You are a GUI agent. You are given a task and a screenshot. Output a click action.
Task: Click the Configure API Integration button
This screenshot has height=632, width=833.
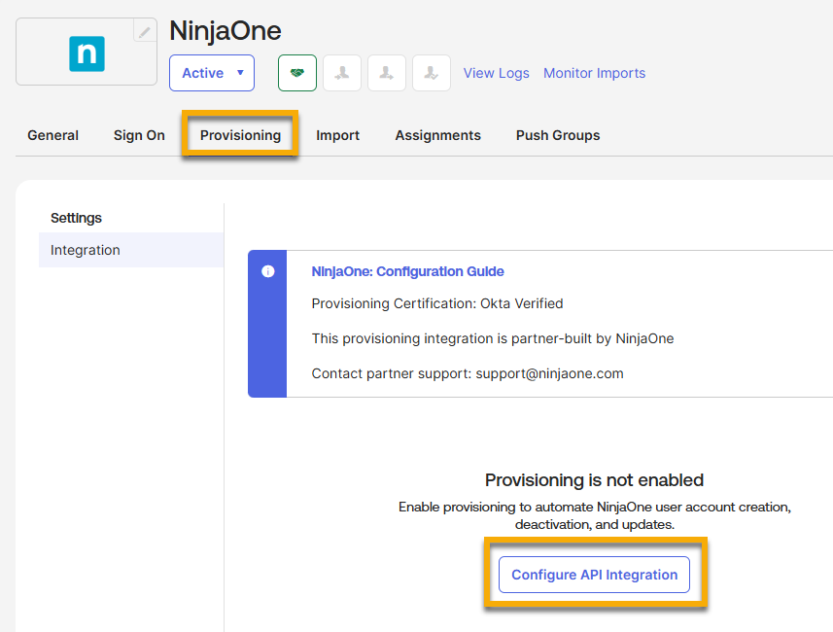(x=594, y=575)
